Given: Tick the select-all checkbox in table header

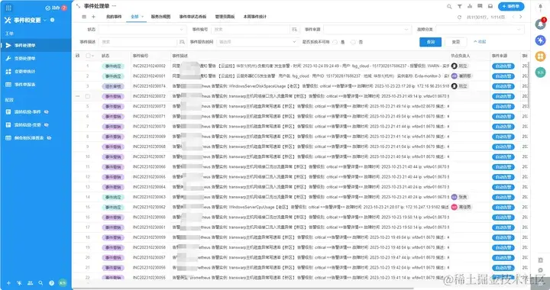Looking at the screenshot, I should [88, 56].
